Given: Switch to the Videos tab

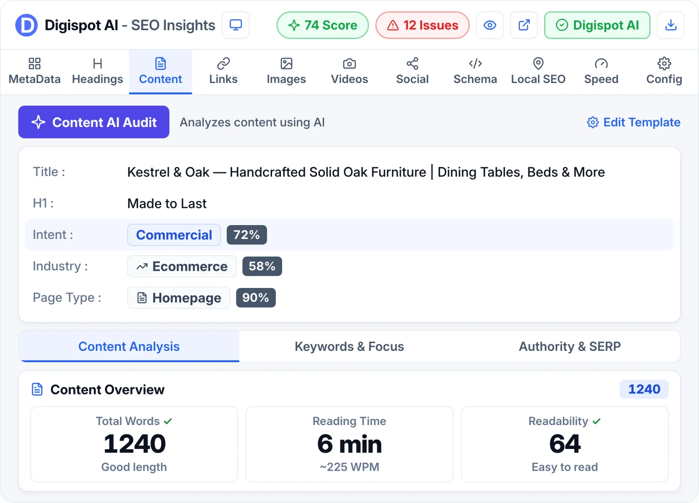Looking at the screenshot, I should point(349,72).
